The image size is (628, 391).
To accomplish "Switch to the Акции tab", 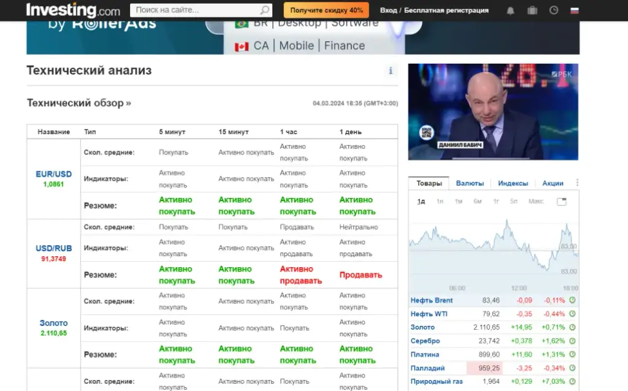I will 553,183.
